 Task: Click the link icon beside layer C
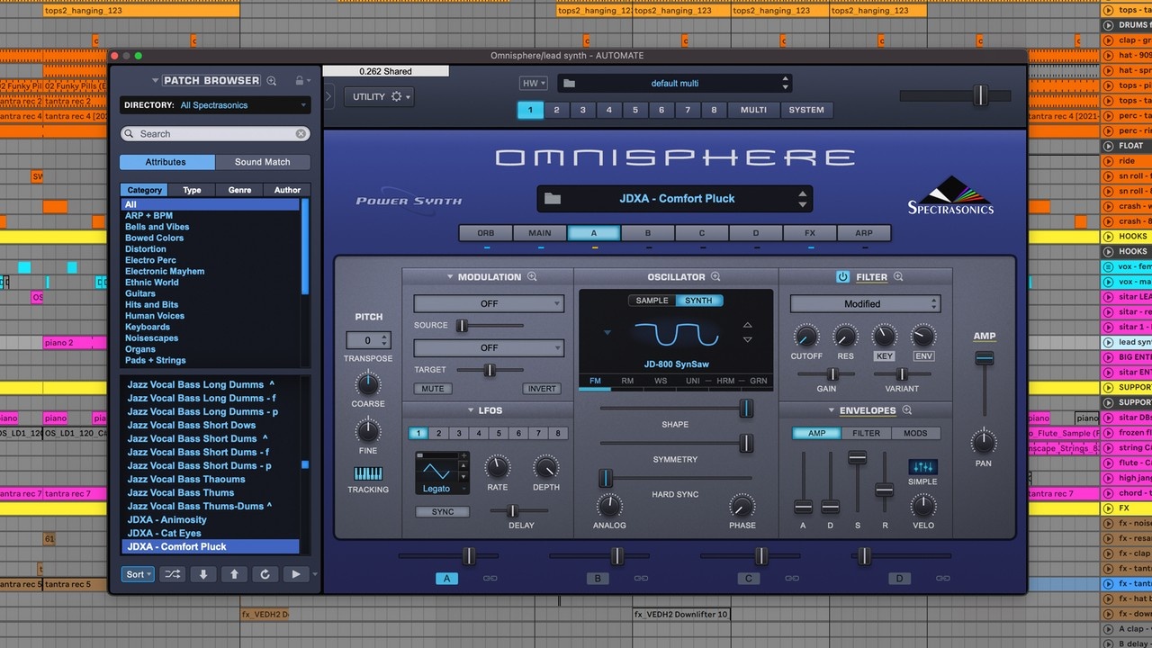(792, 579)
